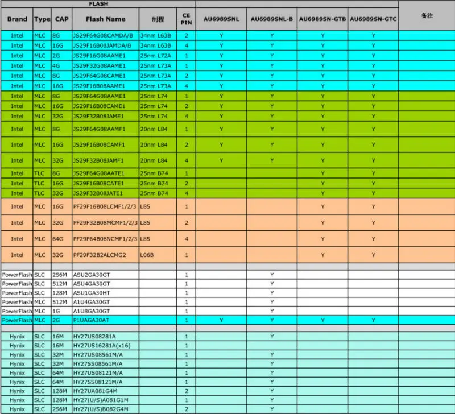Screen dimensions: 455x414
Task: Click Y under AU6989SN-GTC for PF29F32B2ALCMG2
Action: [374, 255]
